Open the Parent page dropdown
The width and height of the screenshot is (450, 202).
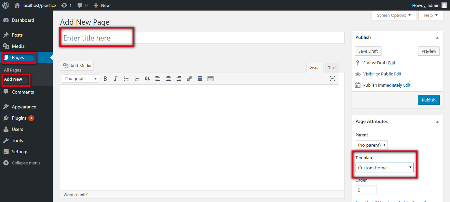click(372, 145)
